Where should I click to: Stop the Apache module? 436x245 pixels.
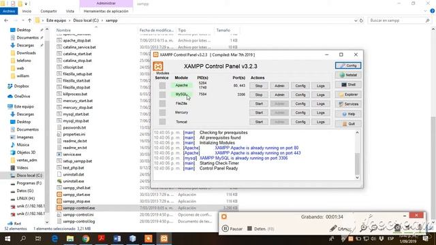tap(259, 86)
